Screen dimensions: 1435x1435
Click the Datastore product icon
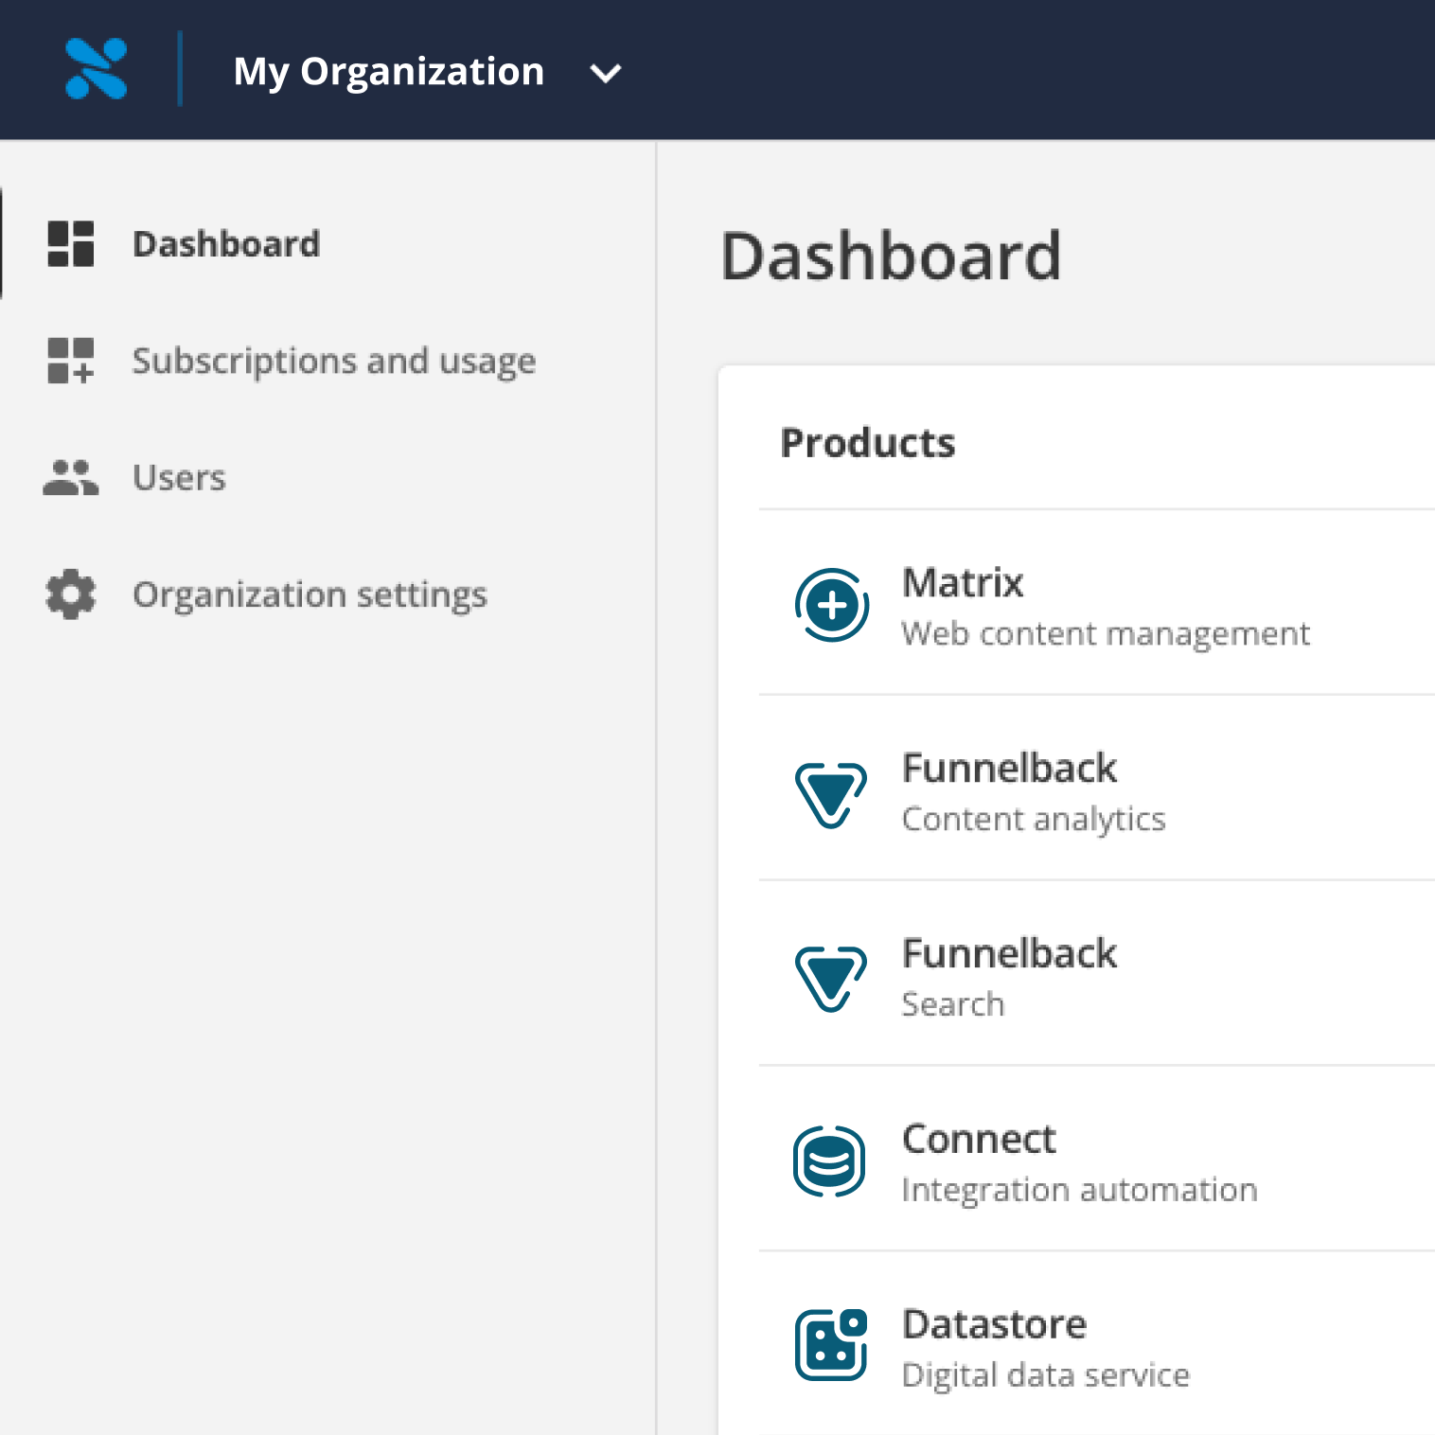coord(831,1345)
